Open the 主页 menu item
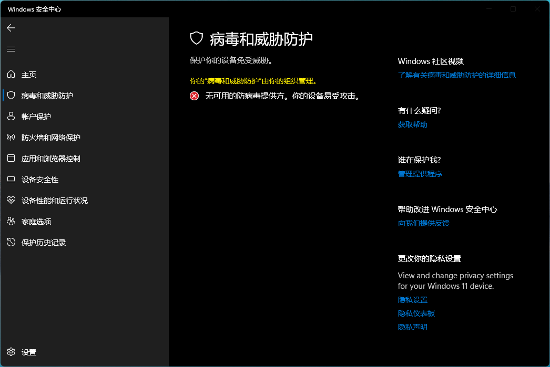550x367 pixels. 85,74
